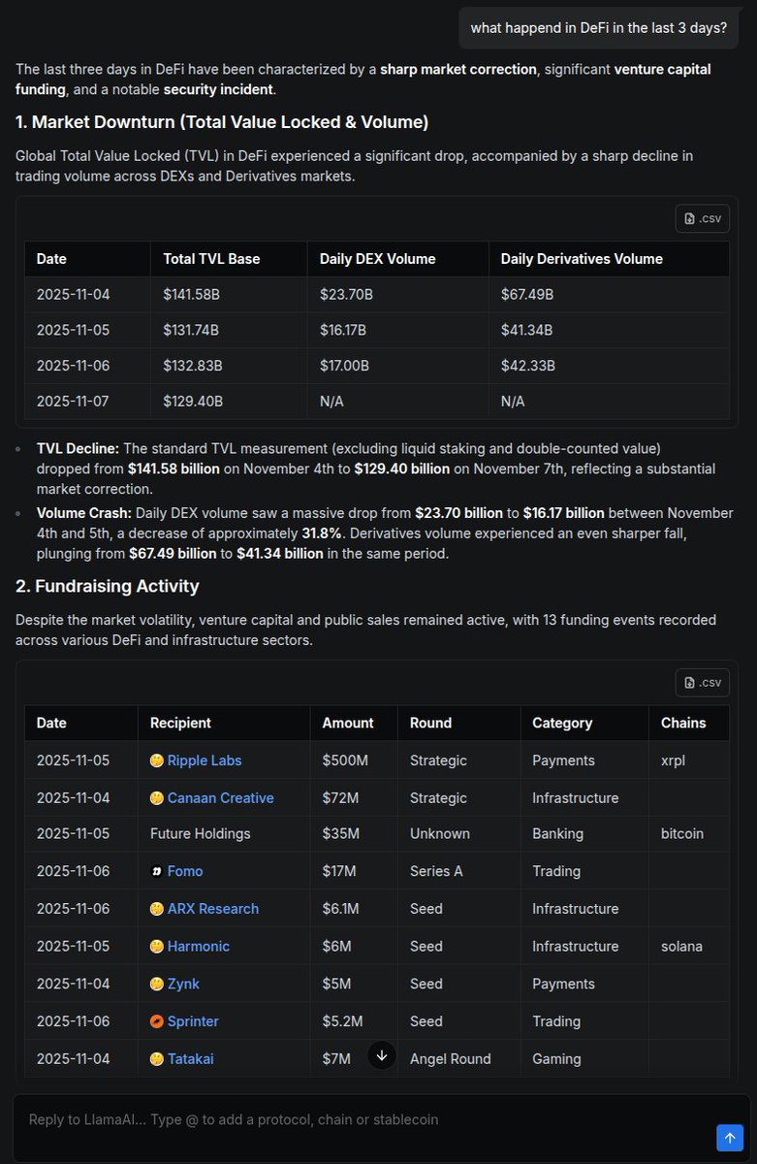Screen dimensions: 757x1164
Task: Click the $35M amount cell
Action: pyautogui.click(x=354, y=834)
